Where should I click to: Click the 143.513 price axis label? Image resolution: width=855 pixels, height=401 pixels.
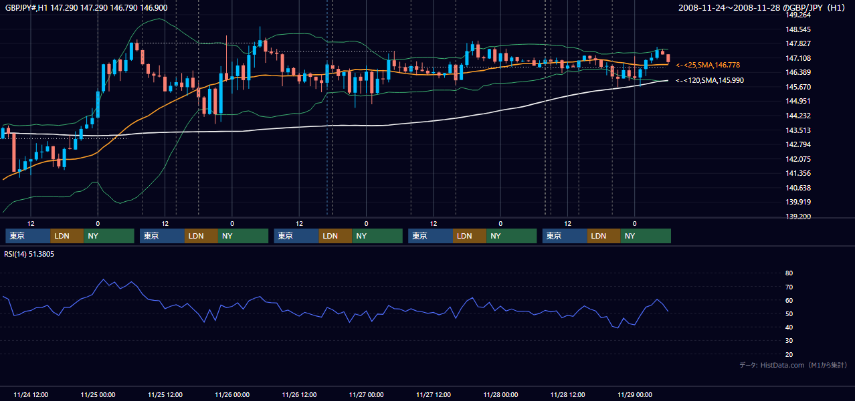coord(798,130)
